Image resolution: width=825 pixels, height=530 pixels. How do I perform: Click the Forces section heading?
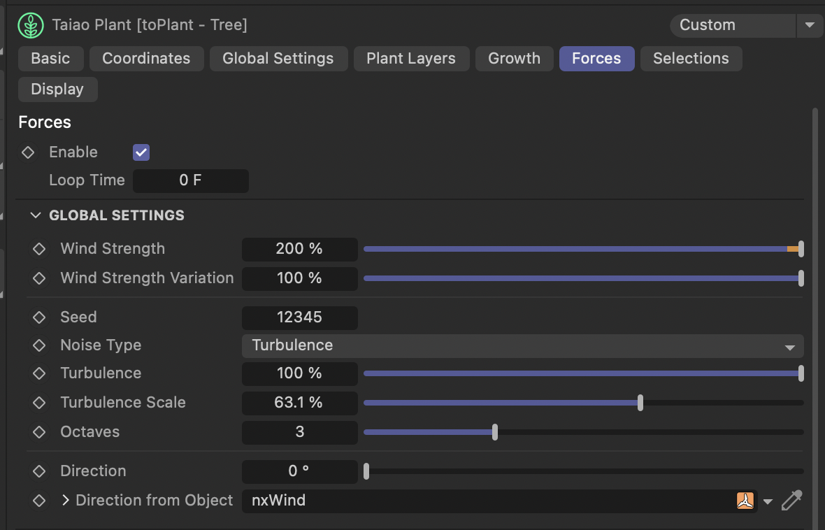tap(45, 122)
